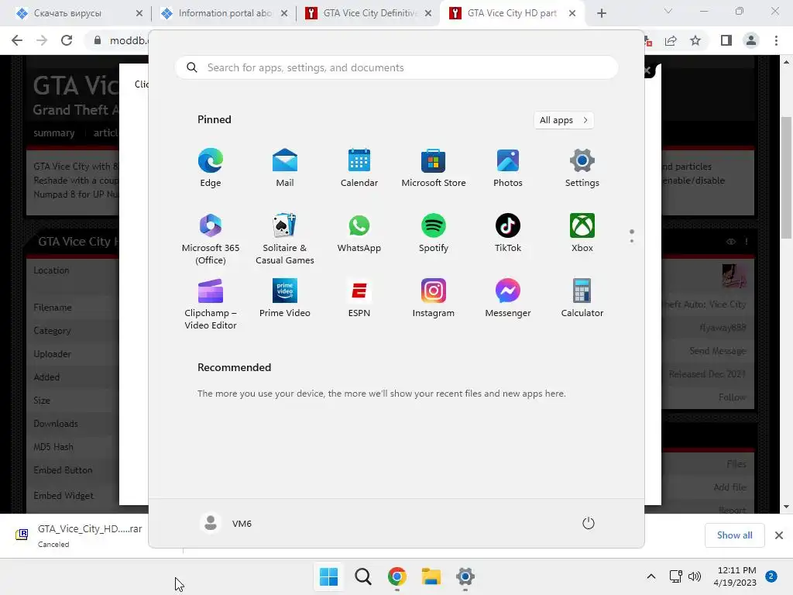Image resolution: width=793 pixels, height=595 pixels.
Task: Go to next pinned apps page dot
Action: point(632,241)
